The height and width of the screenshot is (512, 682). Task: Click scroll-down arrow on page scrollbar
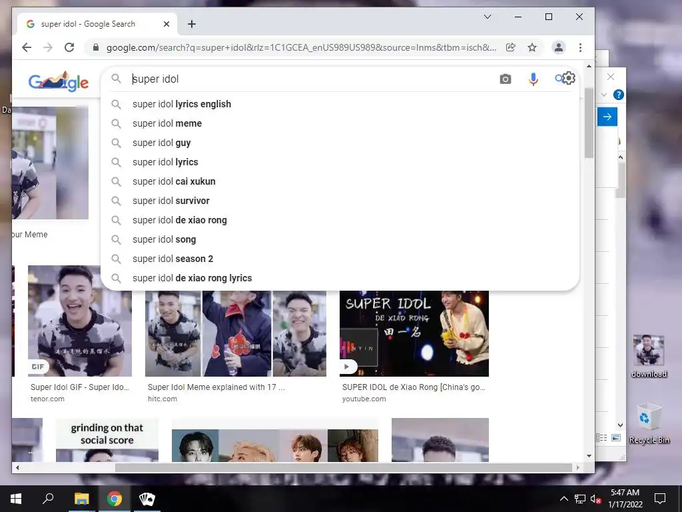click(x=589, y=456)
